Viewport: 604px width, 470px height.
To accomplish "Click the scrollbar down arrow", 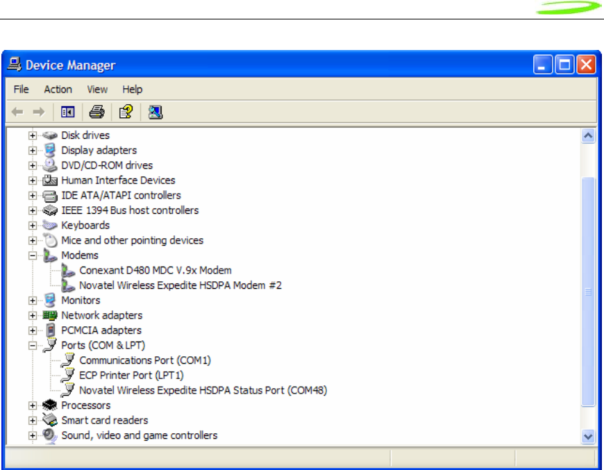I will 588,437.
